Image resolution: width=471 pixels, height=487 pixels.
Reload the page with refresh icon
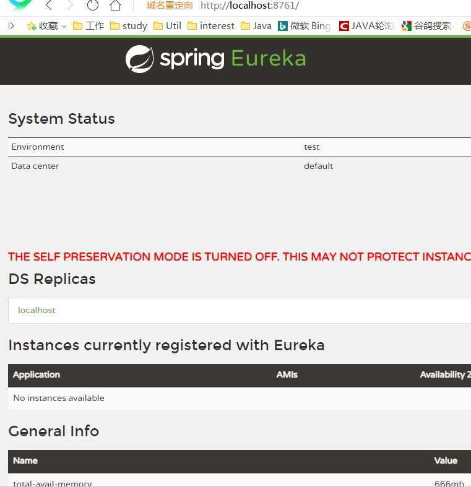click(x=93, y=5)
